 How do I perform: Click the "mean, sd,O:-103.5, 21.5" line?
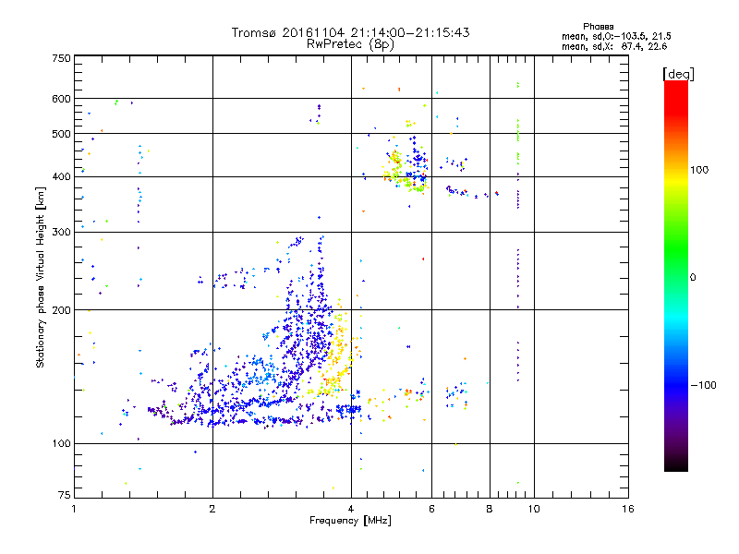click(616, 36)
